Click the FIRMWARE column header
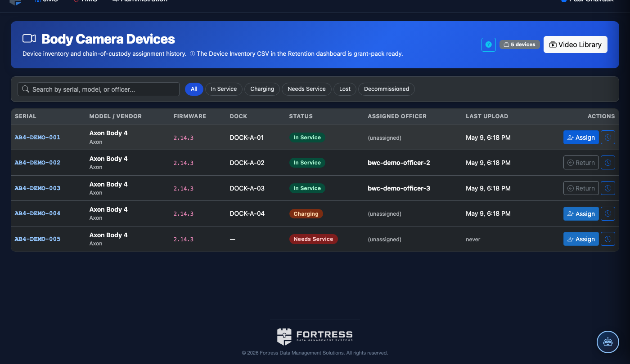630x364 pixels. point(189,116)
